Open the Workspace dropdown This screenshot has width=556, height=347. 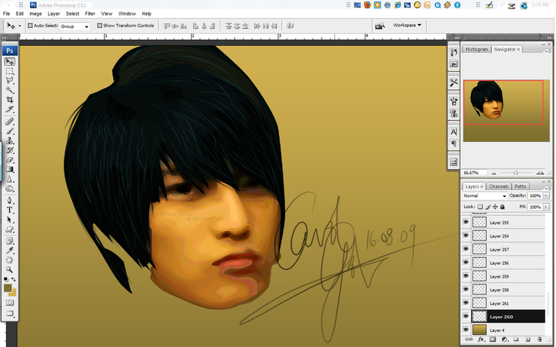(x=407, y=25)
